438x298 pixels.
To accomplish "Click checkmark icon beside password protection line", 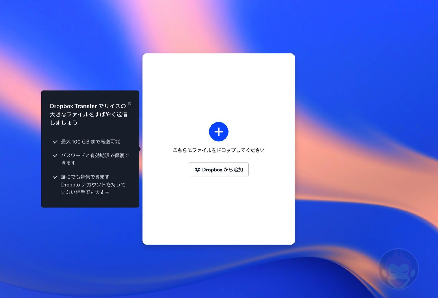I will 55,155.
